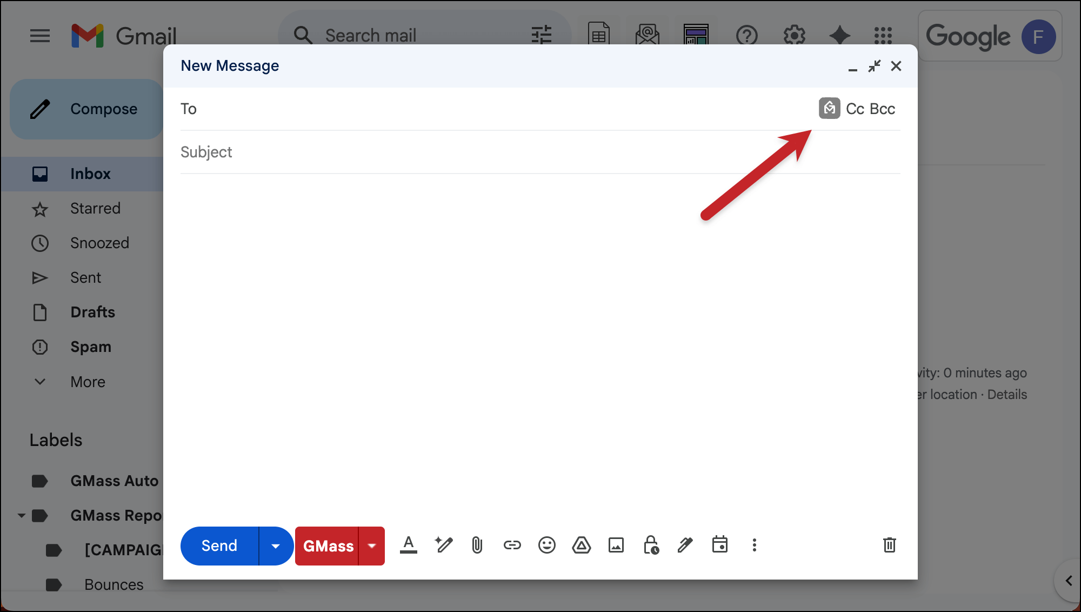Expand More in sidebar
The width and height of the screenshot is (1081, 612).
click(88, 382)
